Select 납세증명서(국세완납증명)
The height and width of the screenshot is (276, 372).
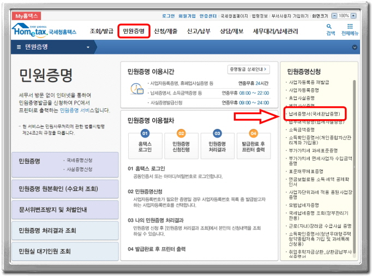pyautogui.click(x=314, y=114)
